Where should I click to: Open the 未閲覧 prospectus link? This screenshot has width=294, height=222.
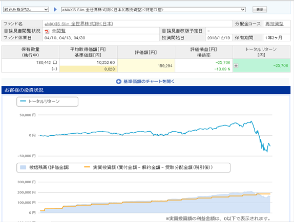[x=58, y=31]
